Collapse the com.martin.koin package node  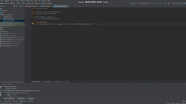point(1,15)
